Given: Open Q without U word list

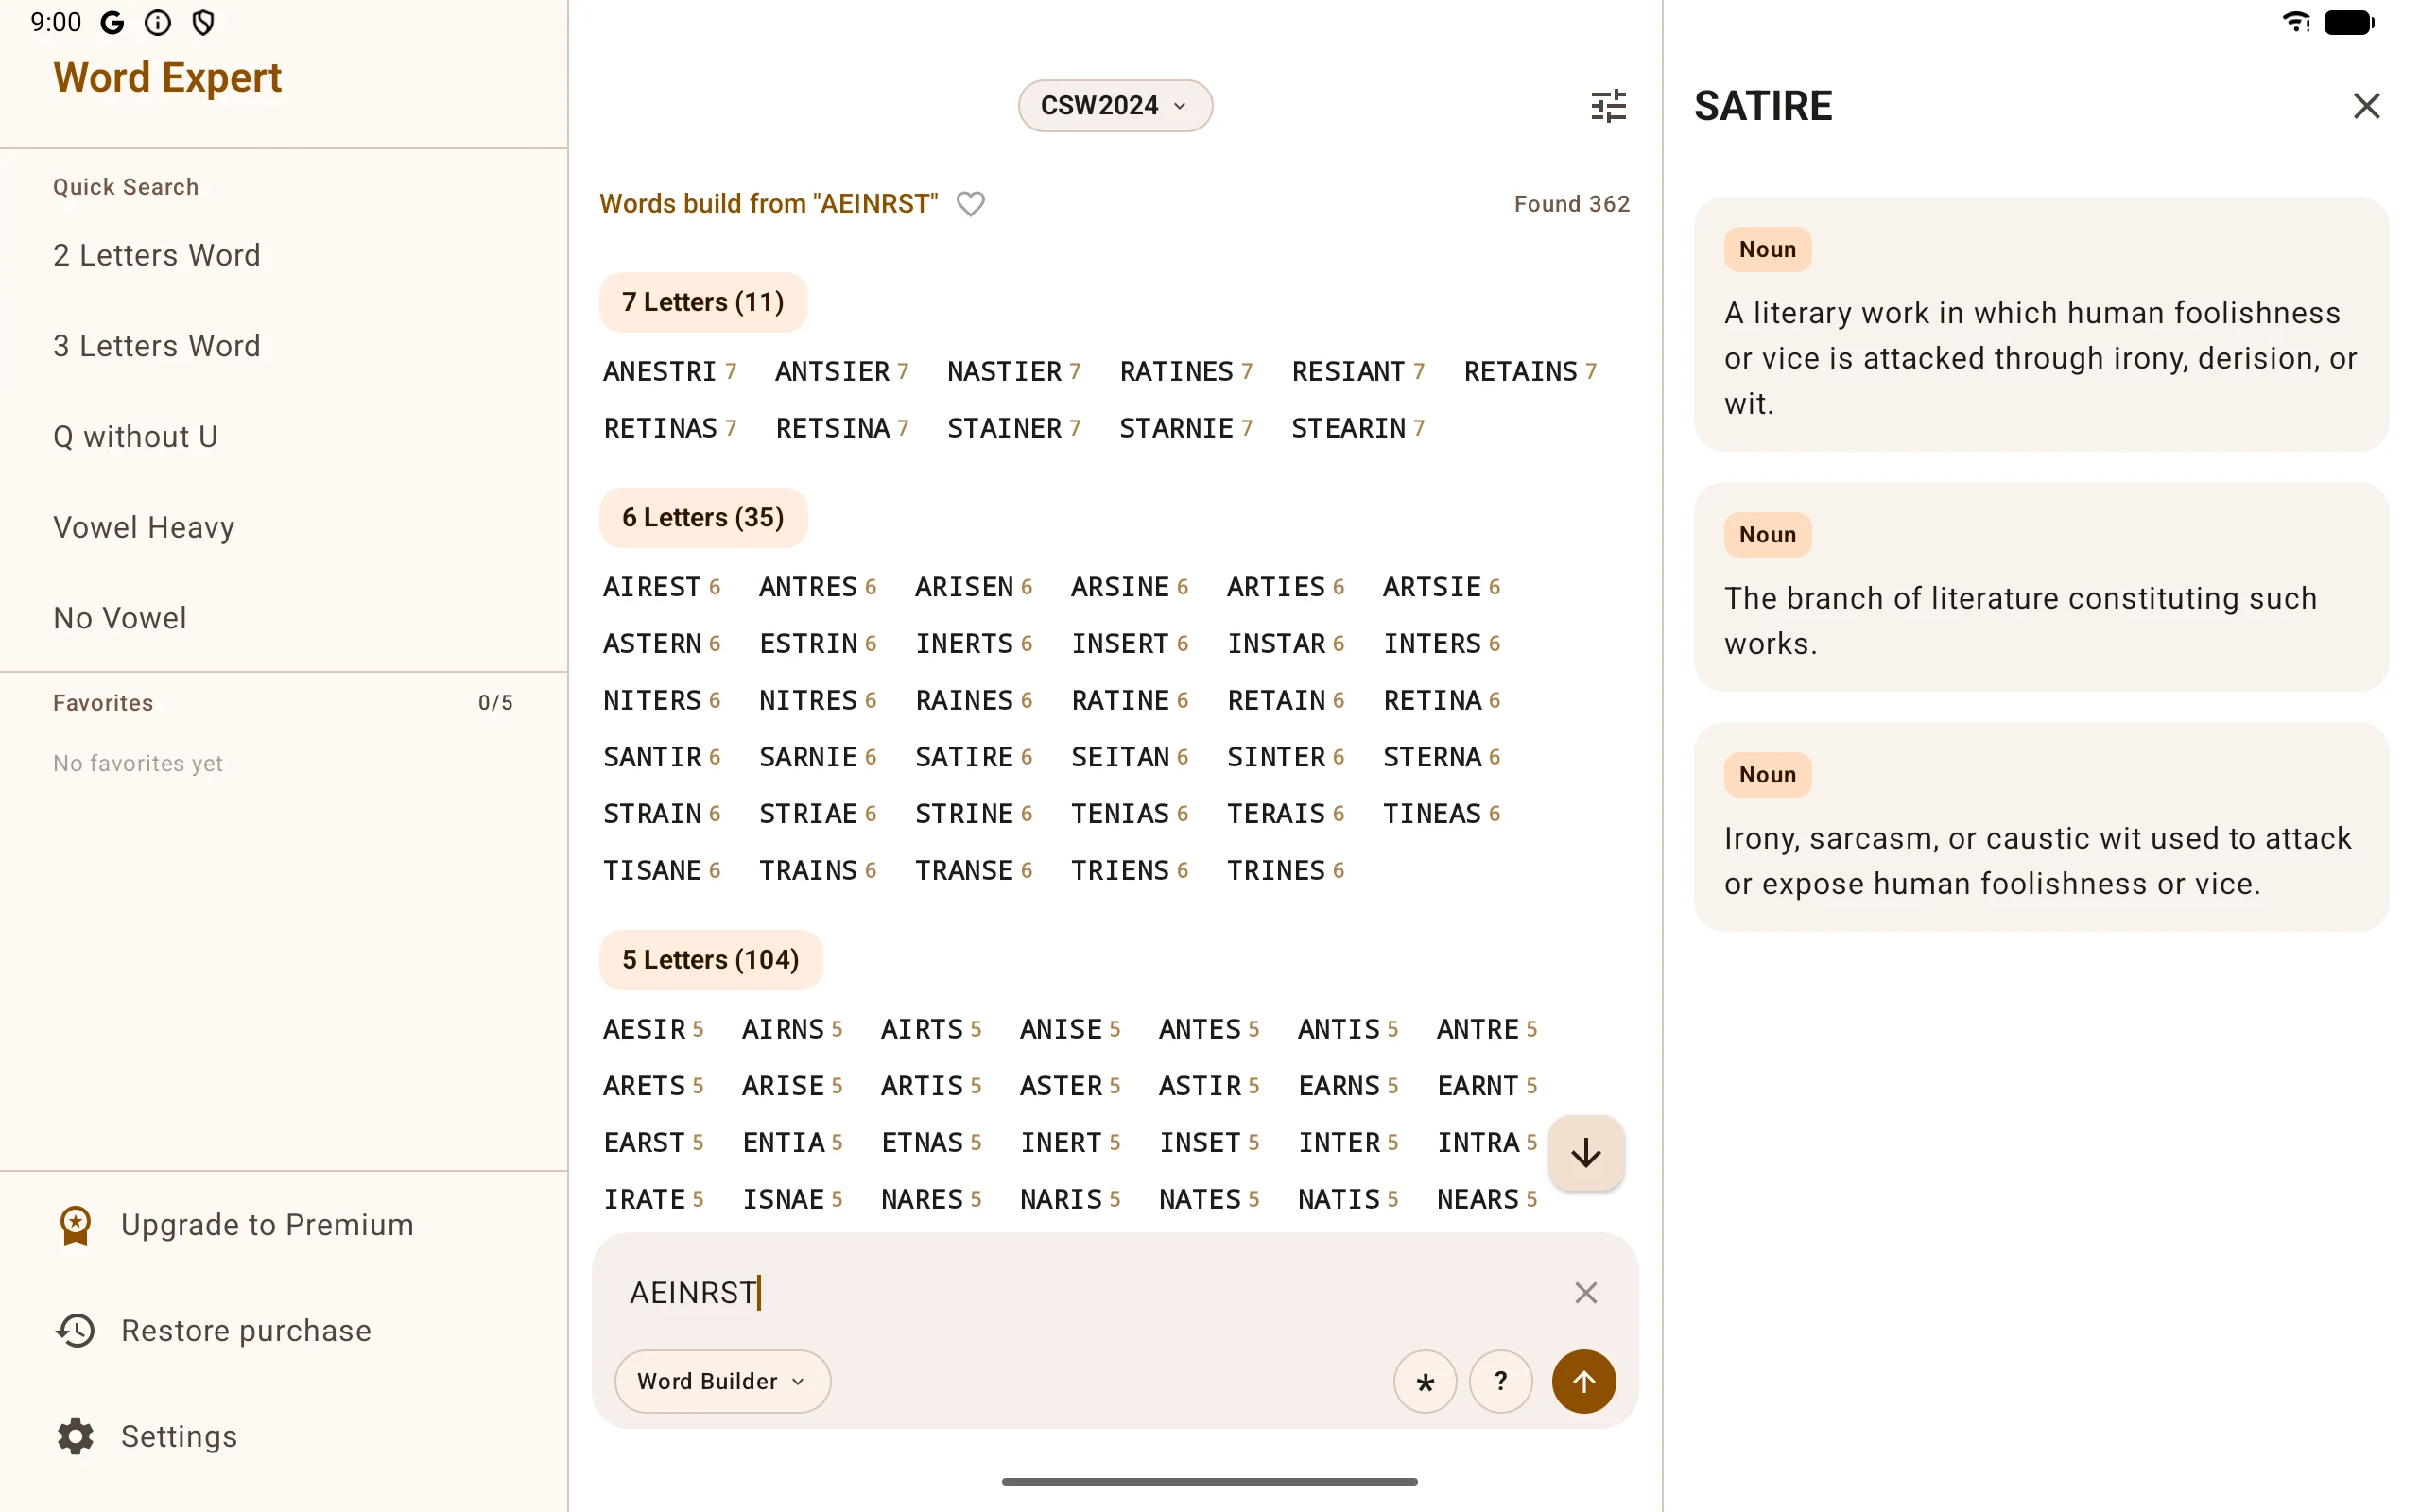Looking at the screenshot, I should point(135,436).
